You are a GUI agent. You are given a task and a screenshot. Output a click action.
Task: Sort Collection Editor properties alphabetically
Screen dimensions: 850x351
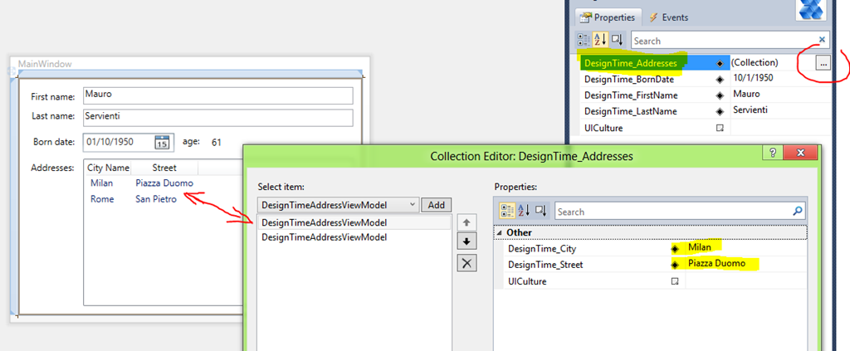click(525, 211)
